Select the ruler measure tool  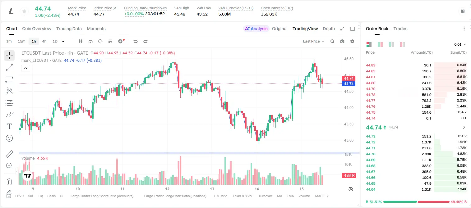pyautogui.click(x=9, y=154)
